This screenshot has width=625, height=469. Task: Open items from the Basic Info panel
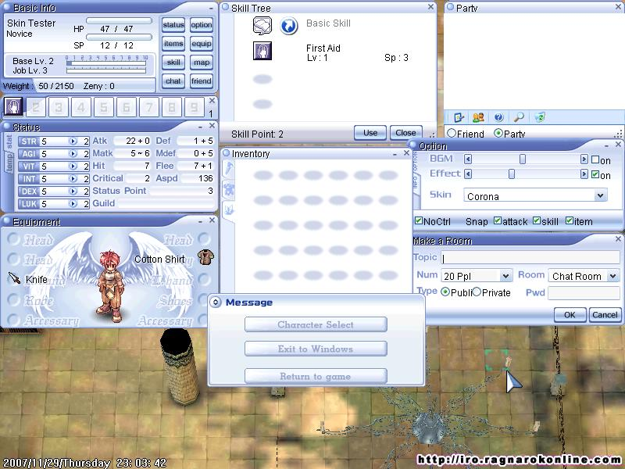[x=173, y=44]
